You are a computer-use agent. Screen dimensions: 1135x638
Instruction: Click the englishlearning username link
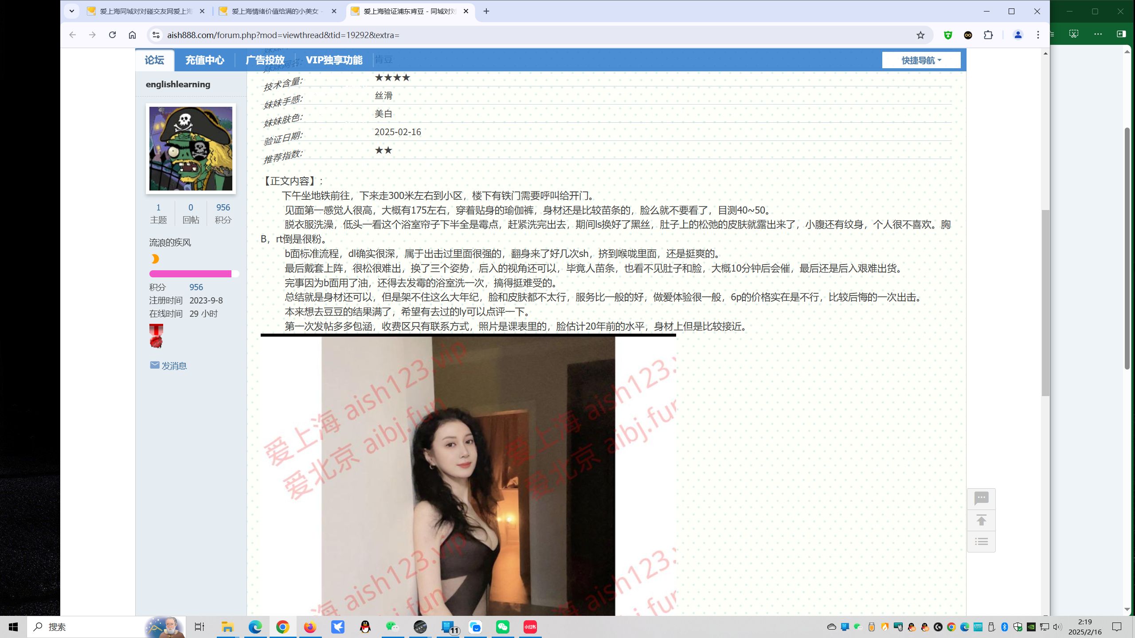coord(178,84)
